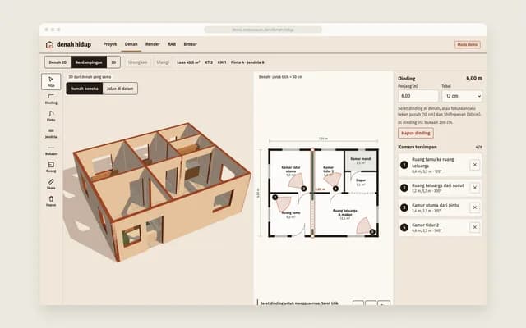Screen dimensions: 526x328
Task: Click the Kamar mandi room in floor plan
Action: 361,161
